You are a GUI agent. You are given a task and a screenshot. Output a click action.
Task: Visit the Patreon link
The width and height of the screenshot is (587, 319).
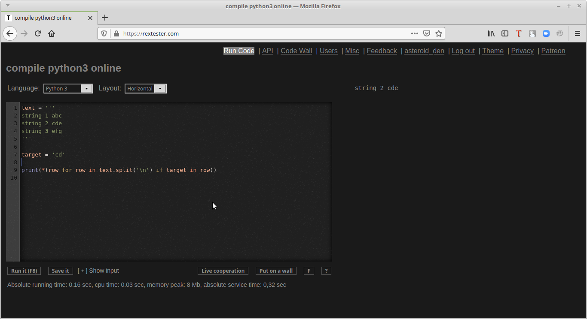click(x=553, y=51)
